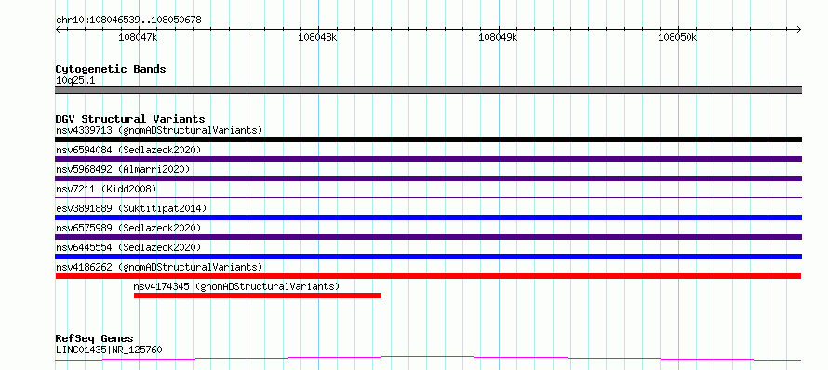Open the nsv4174345 (gnomADStructuralVariants) label
Screen dimensions: 828x370
(236, 286)
